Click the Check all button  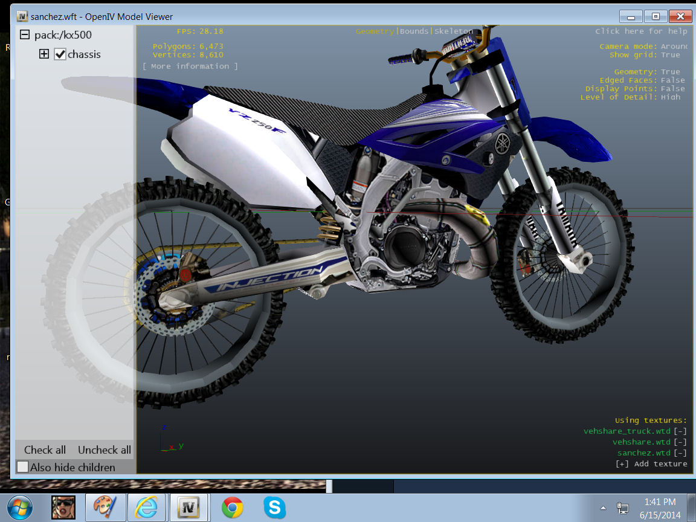coord(45,449)
